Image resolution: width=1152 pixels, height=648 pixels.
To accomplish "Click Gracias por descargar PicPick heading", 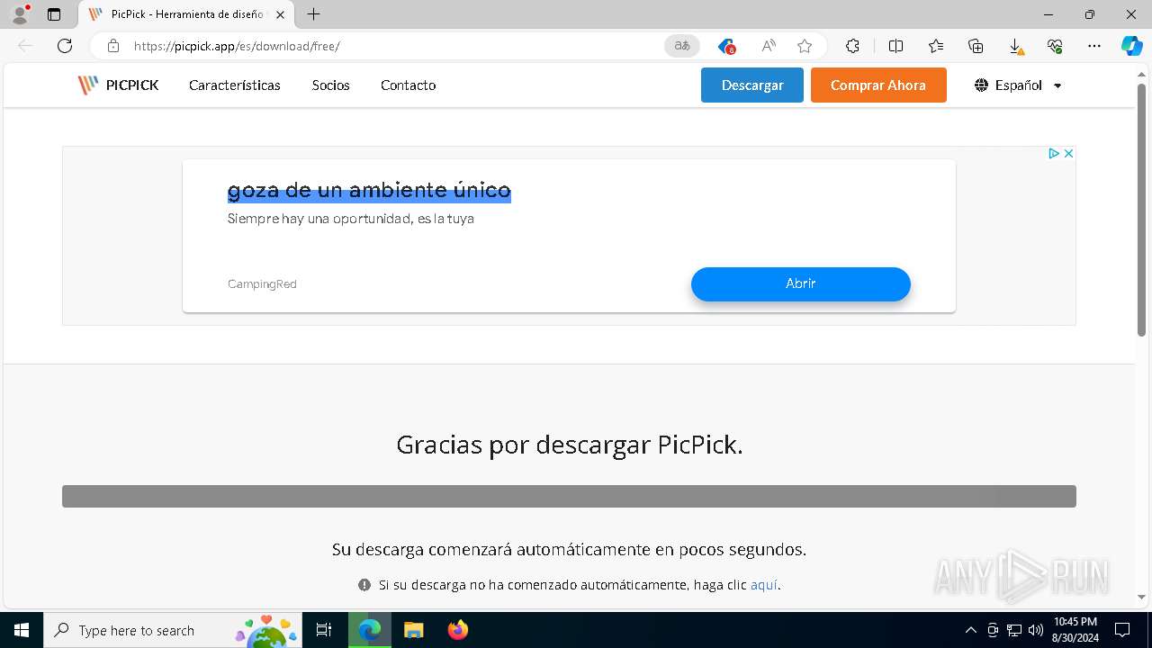I will [570, 445].
